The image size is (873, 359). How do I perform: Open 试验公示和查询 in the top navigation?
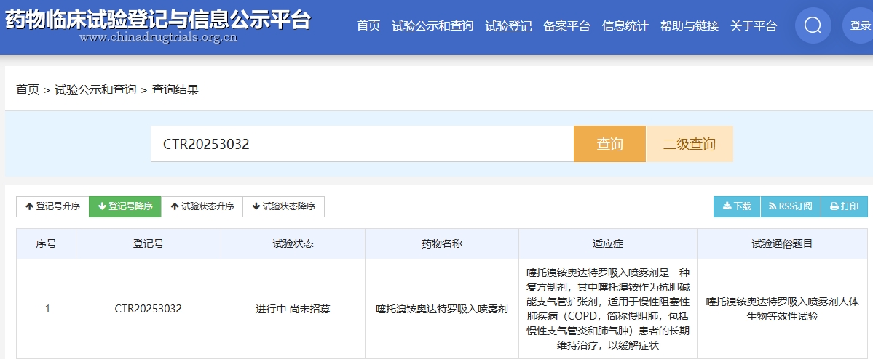[x=432, y=26]
